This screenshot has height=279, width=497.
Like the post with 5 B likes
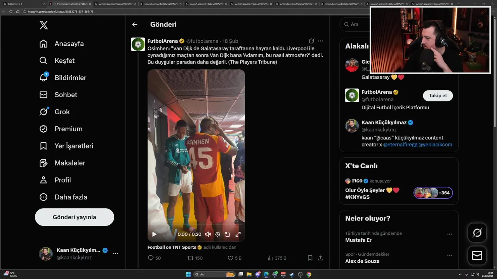[230, 258]
